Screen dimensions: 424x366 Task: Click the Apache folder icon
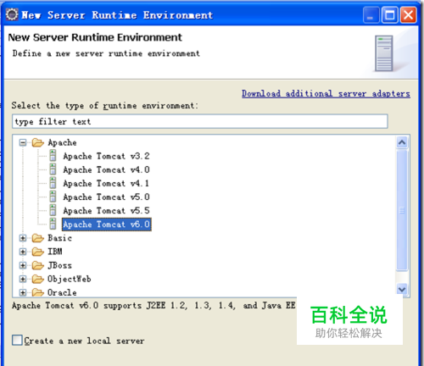[38, 142]
